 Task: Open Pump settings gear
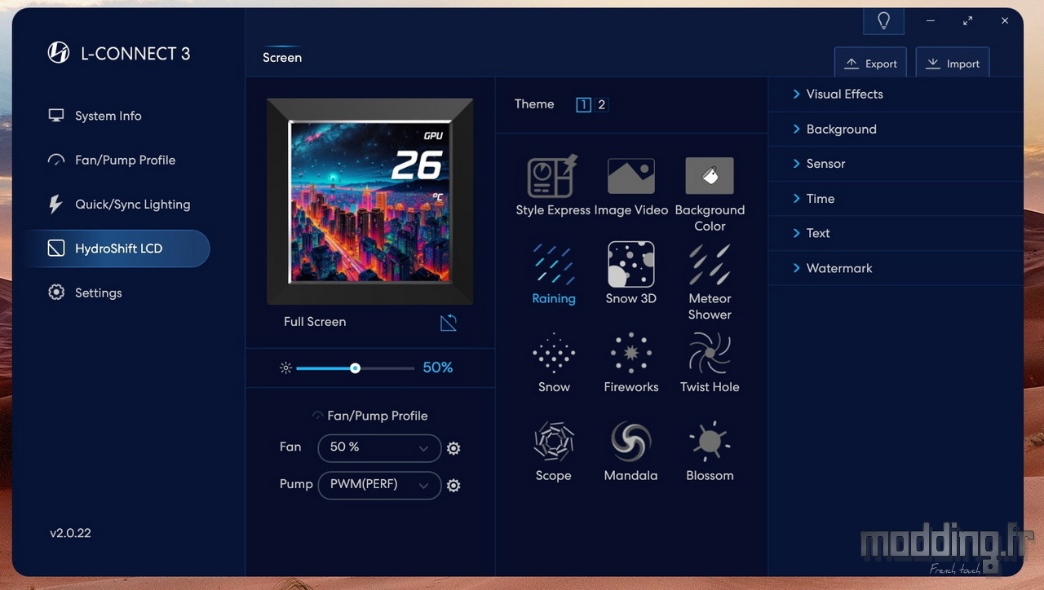pyautogui.click(x=454, y=485)
